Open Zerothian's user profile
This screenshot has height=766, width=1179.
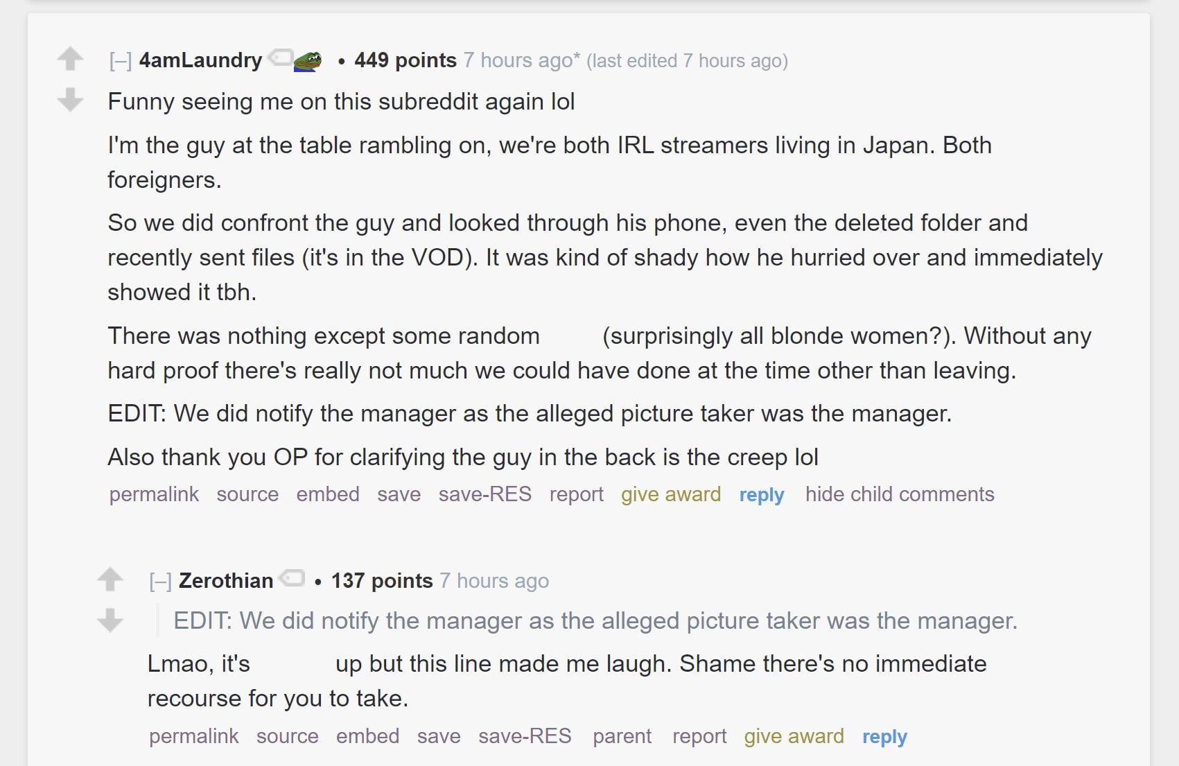tap(226, 581)
